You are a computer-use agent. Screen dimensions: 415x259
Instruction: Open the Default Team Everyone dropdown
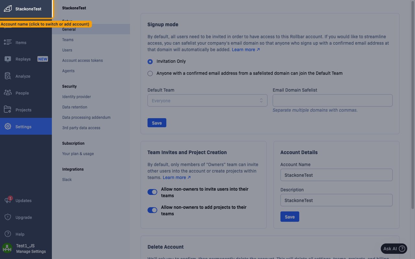[x=207, y=100]
